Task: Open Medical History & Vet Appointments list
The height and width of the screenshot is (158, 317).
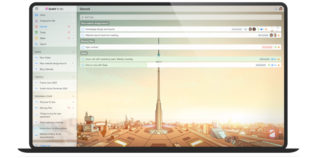Action: point(54,135)
